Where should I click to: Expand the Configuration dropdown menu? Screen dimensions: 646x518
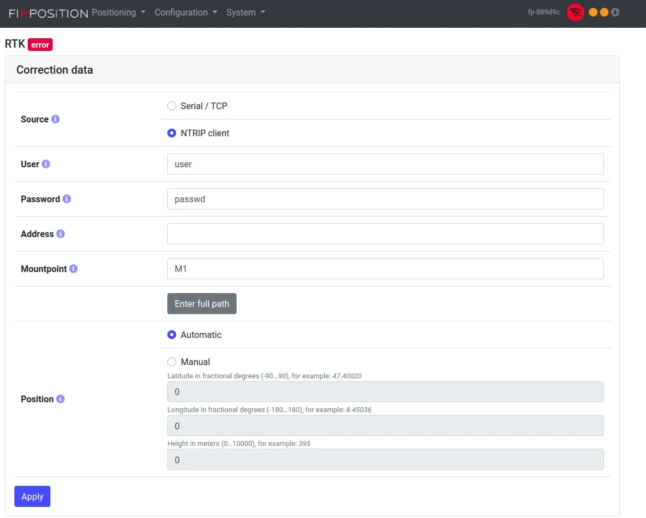[x=186, y=12]
